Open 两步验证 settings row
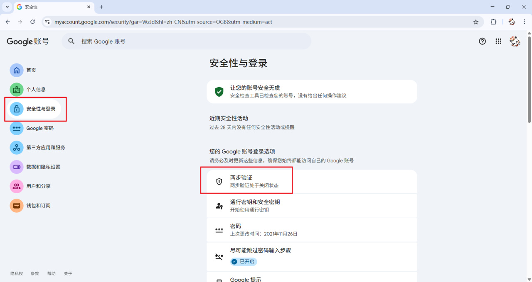532x282 pixels. click(x=312, y=182)
